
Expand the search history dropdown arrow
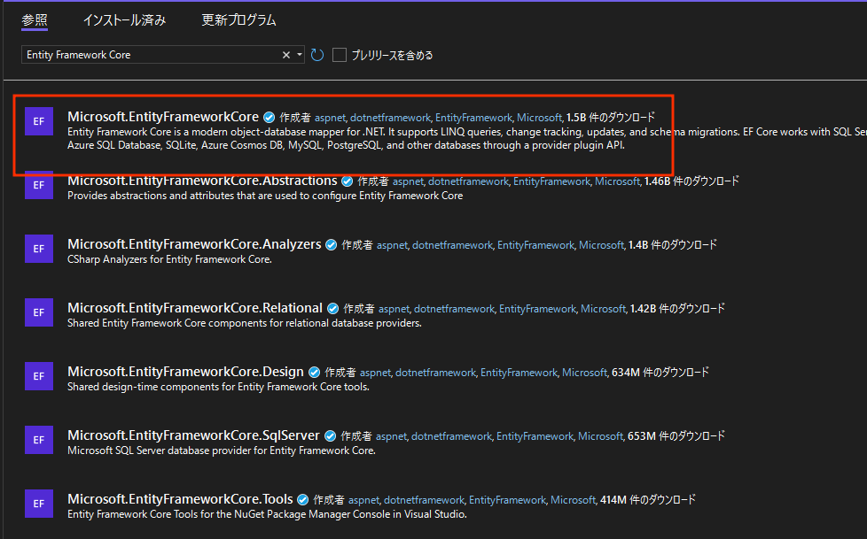[300, 55]
